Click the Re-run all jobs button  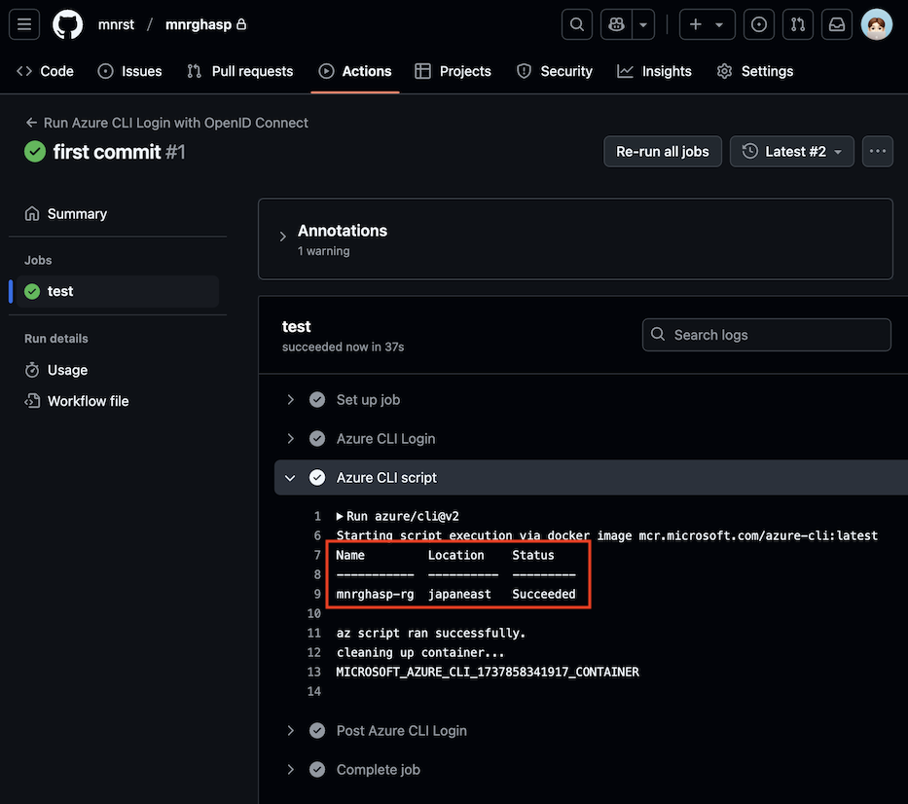[x=663, y=151]
